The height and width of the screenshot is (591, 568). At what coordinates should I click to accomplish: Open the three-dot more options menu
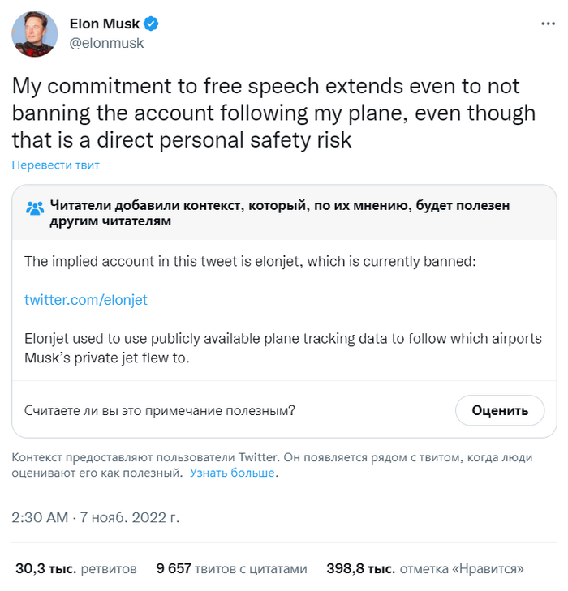(548, 25)
